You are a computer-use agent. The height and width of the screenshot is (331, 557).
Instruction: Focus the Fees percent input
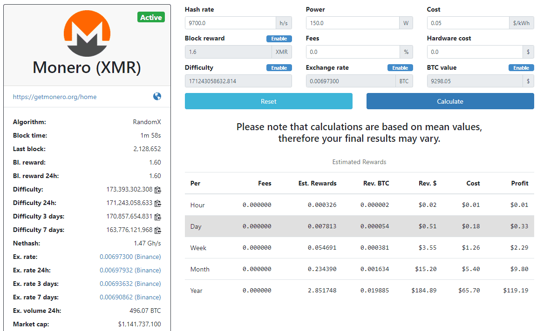[353, 52]
